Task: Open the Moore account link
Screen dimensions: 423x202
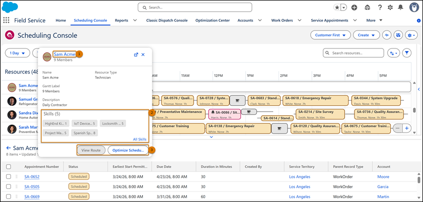Action: (383, 177)
